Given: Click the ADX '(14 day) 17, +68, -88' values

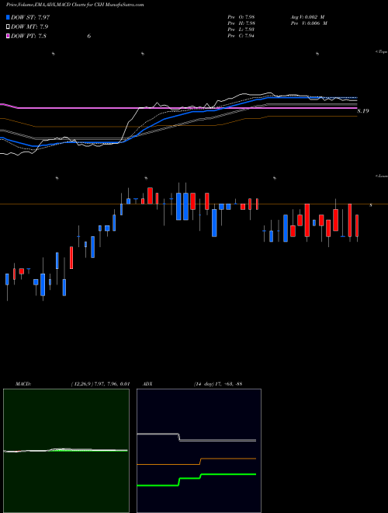Looking at the screenshot, I should (x=217, y=383).
